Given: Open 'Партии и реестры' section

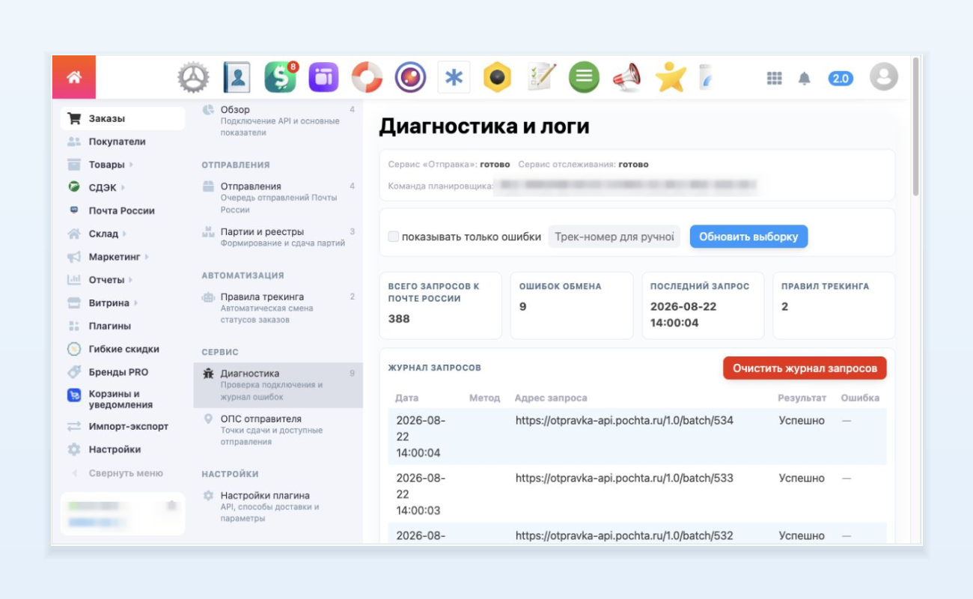Looking at the screenshot, I should click(278, 237).
